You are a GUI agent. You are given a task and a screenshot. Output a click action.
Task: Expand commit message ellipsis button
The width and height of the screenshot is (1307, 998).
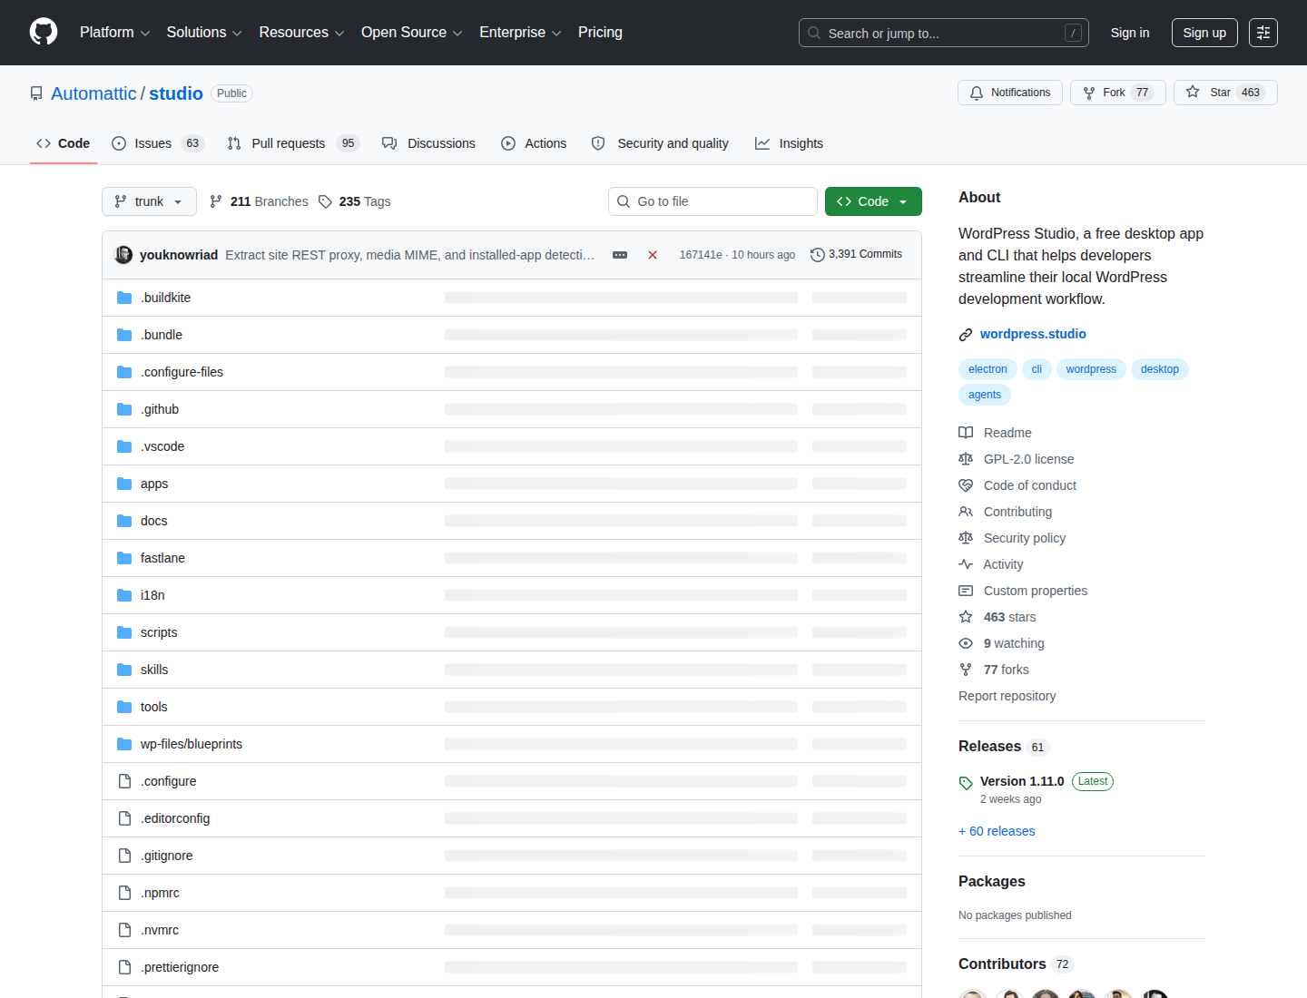[x=620, y=255]
